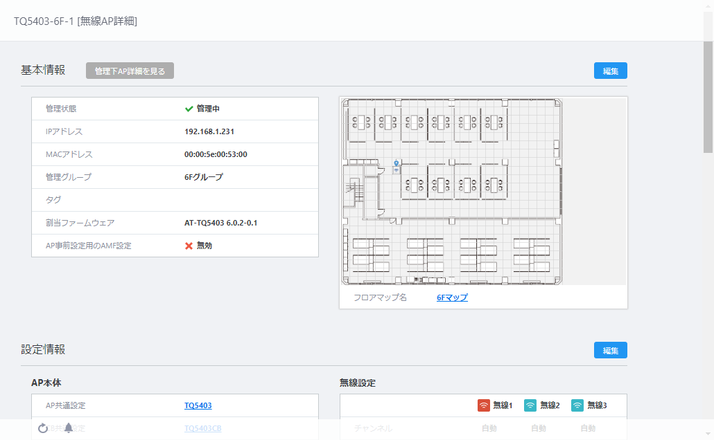714x440 pixels.
Task: Open the 6Fマップ floor map link
Action: 452,297
